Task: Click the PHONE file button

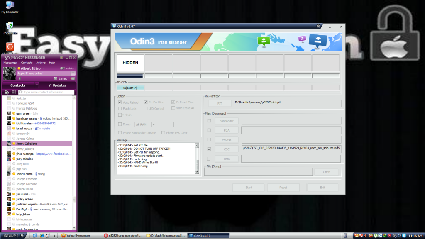Action: tap(227, 140)
